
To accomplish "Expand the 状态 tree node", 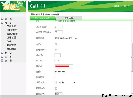I will click(x=2, y=19).
